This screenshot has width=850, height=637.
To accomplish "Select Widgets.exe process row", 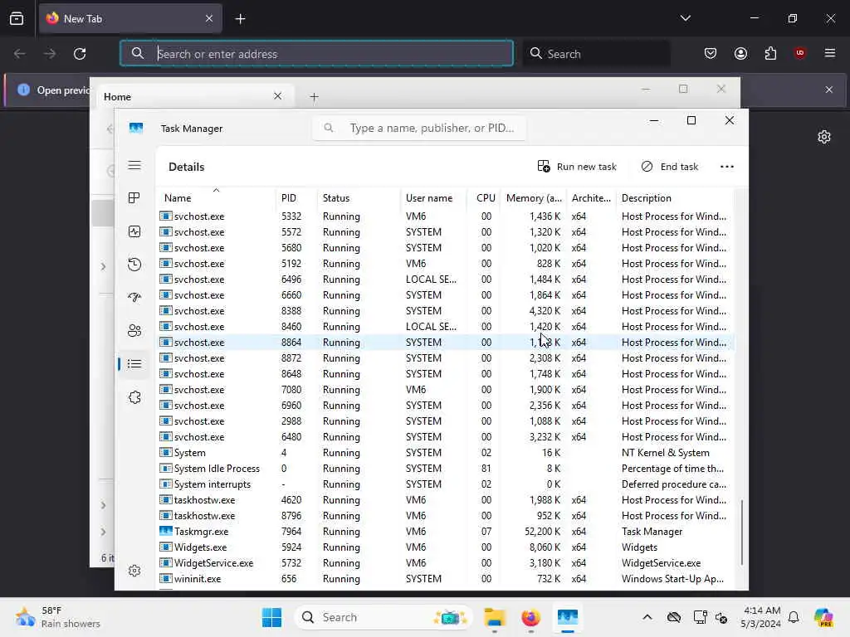I will (x=446, y=547).
